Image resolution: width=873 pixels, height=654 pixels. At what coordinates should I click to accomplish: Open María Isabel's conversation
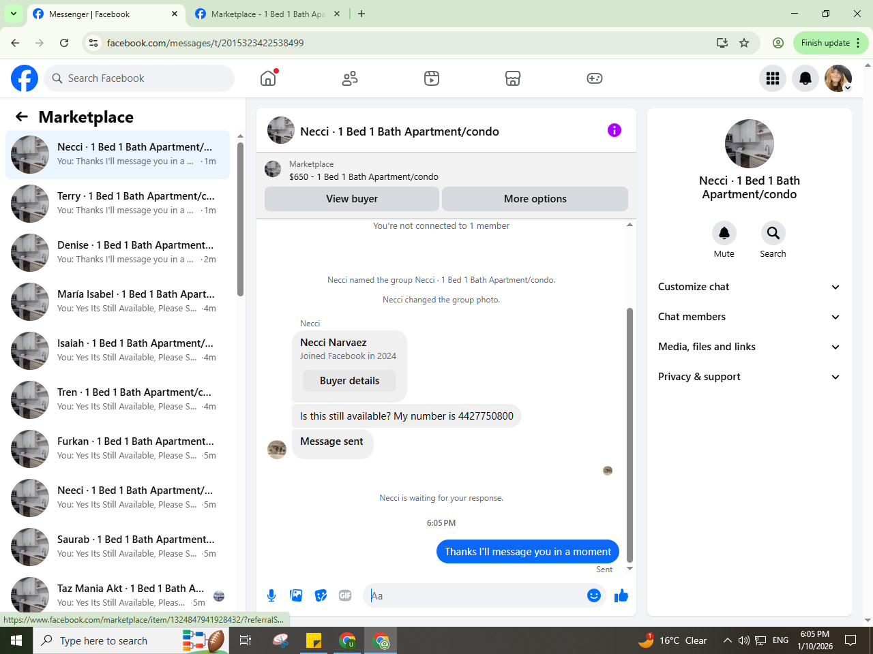point(117,302)
